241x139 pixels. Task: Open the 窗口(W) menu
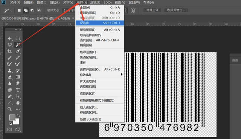click(x=134, y=3)
